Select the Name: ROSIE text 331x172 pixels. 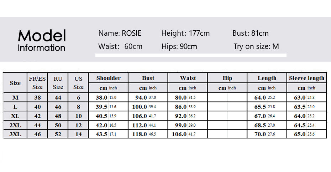tap(120, 34)
